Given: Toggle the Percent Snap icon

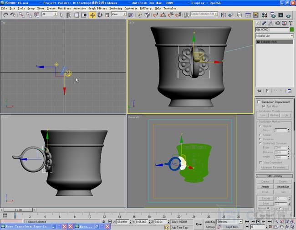Looking at the screenshot, I should click(x=170, y=15).
